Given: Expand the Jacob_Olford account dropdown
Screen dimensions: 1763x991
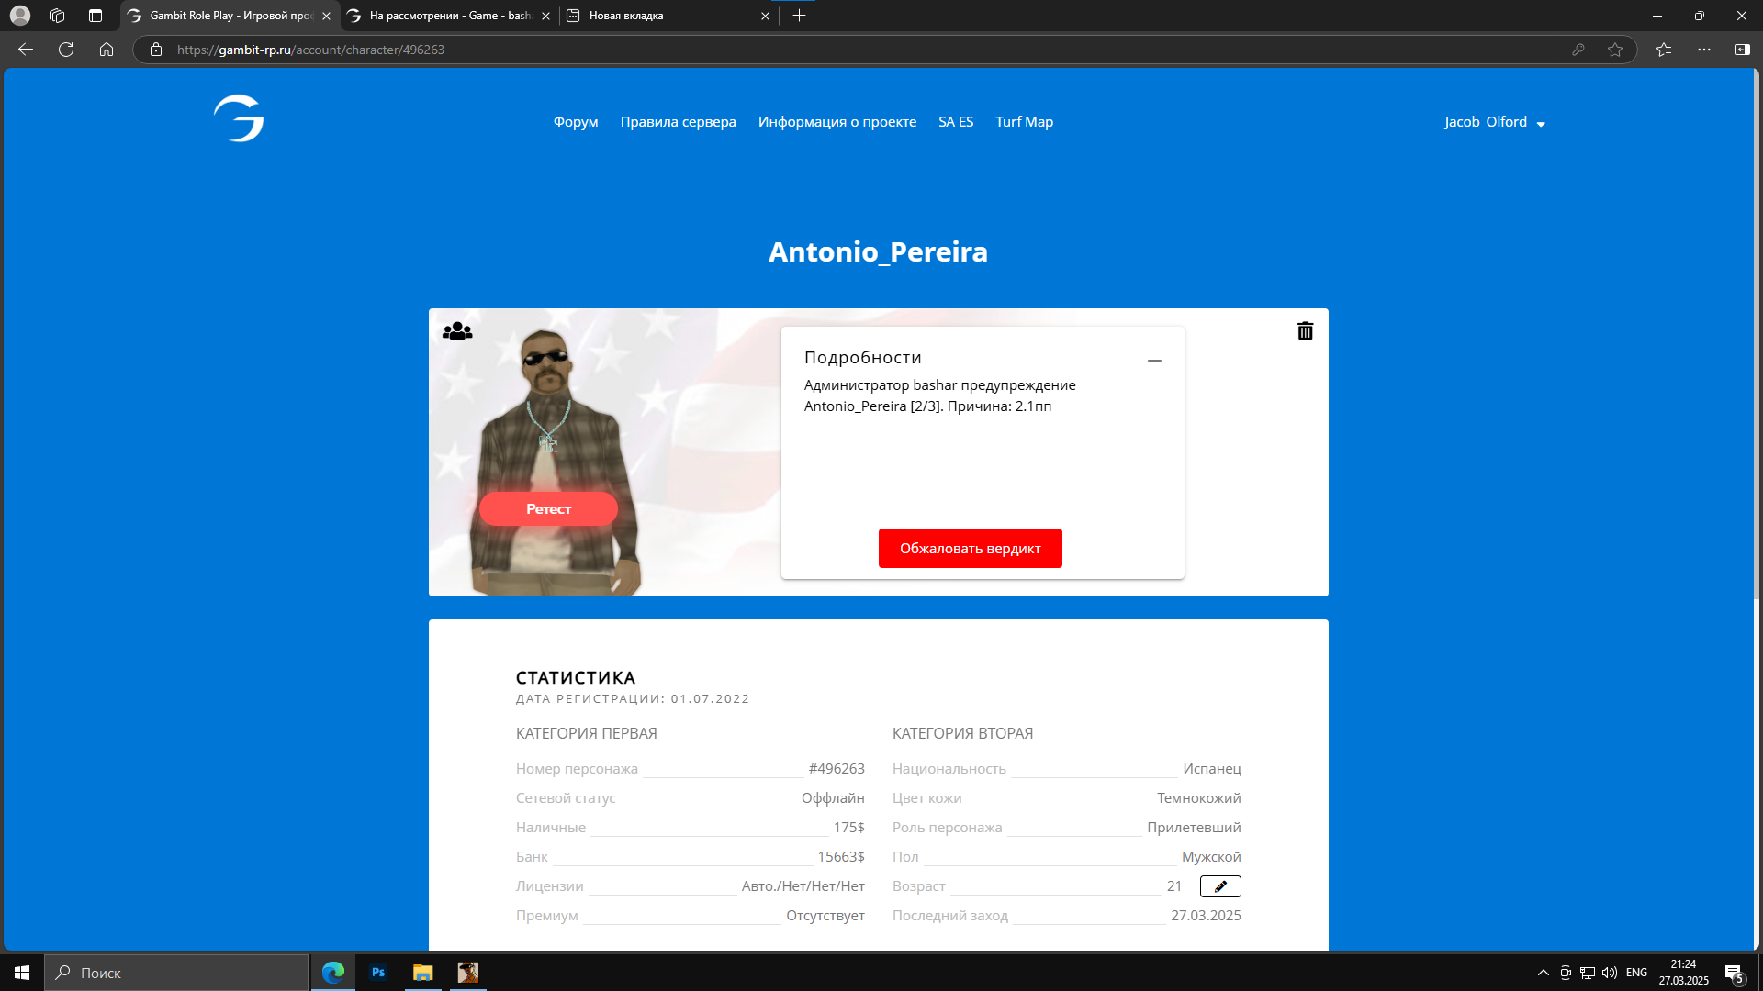Looking at the screenshot, I should (x=1494, y=122).
